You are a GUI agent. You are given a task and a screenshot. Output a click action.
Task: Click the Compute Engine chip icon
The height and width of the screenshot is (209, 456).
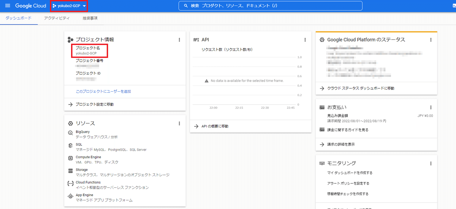coord(70,158)
